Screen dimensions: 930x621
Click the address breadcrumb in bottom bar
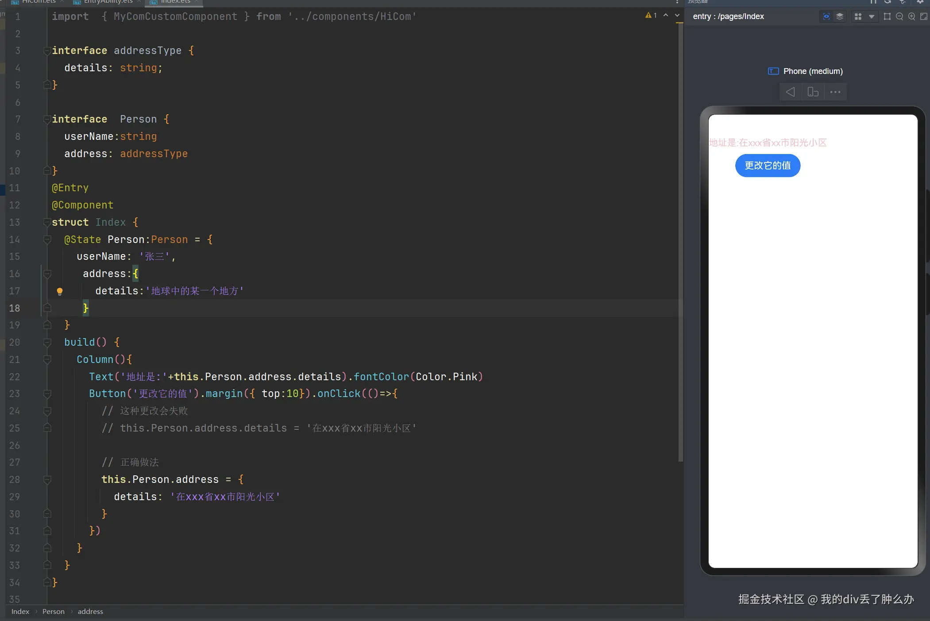point(90,611)
